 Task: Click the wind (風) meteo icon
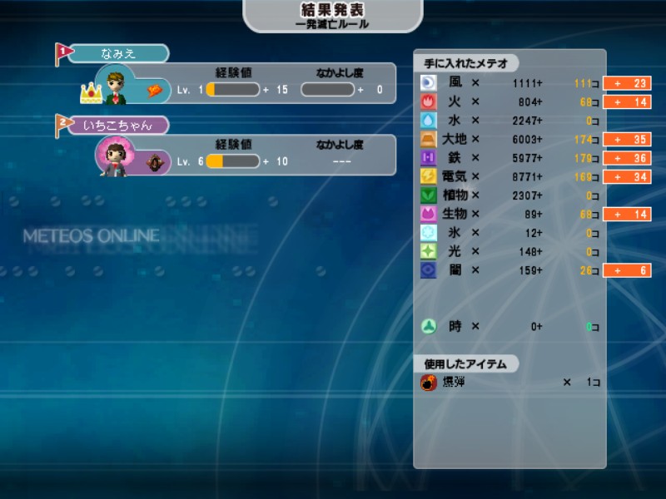point(428,82)
